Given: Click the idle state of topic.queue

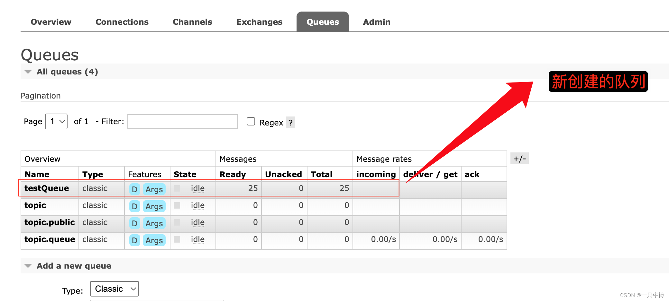Looking at the screenshot, I should click(x=197, y=239).
